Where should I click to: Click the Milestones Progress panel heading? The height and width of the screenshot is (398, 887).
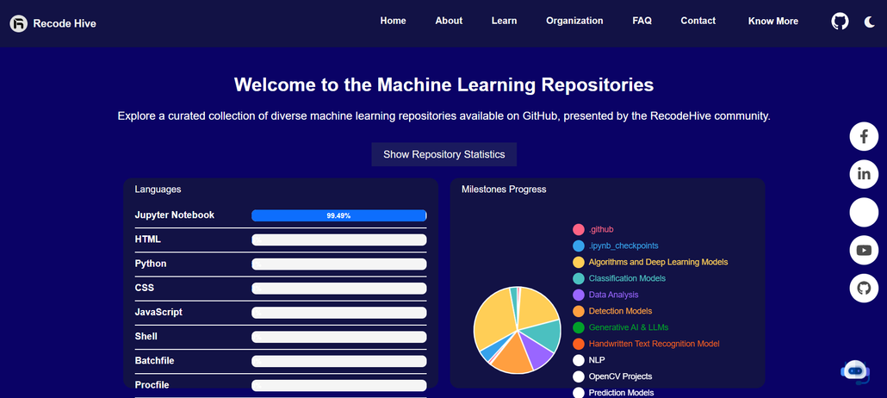click(504, 189)
